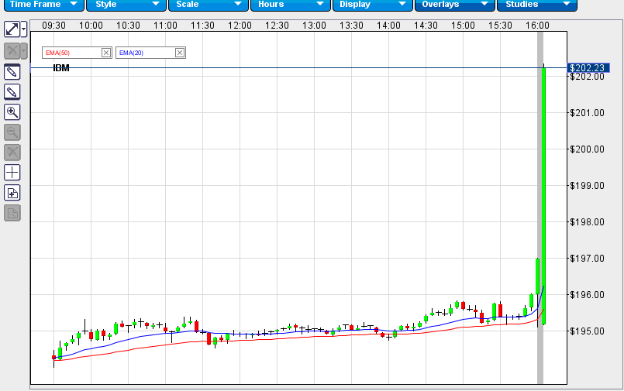Viewport: 624px width, 391px height.
Task: Open the Scale dropdown
Action: [209, 5]
